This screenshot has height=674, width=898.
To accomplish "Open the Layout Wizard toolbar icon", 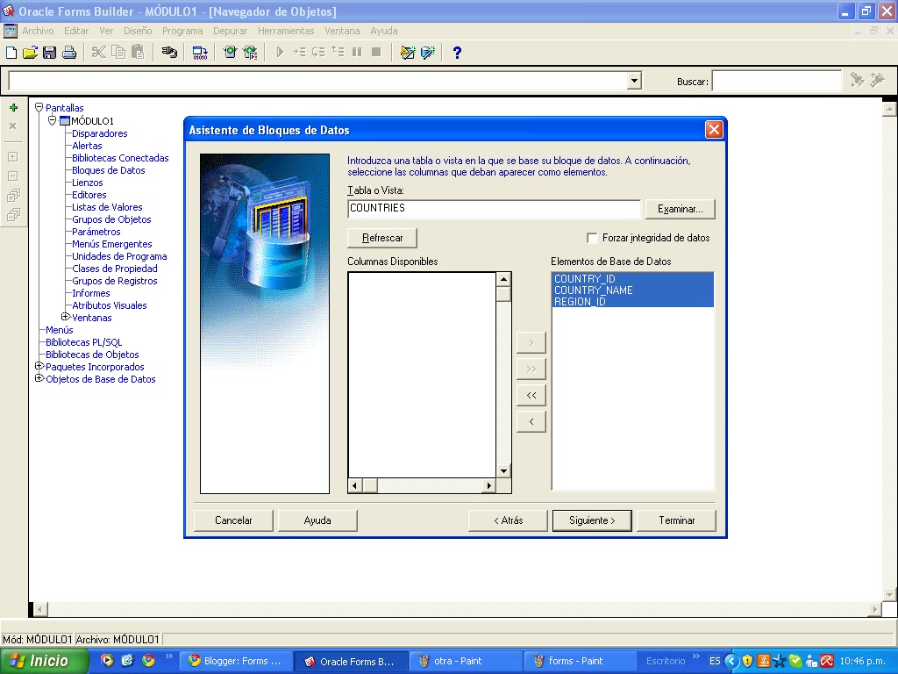I will [428, 53].
